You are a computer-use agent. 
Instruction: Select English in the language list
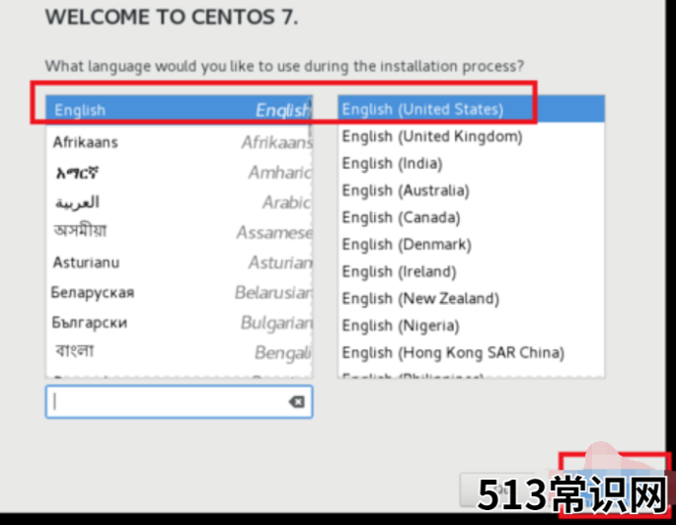[179, 110]
